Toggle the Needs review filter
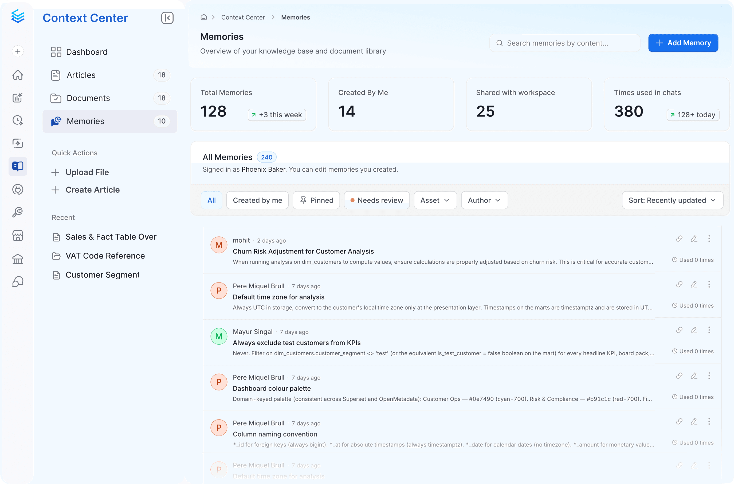734x484 pixels. click(376, 200)
